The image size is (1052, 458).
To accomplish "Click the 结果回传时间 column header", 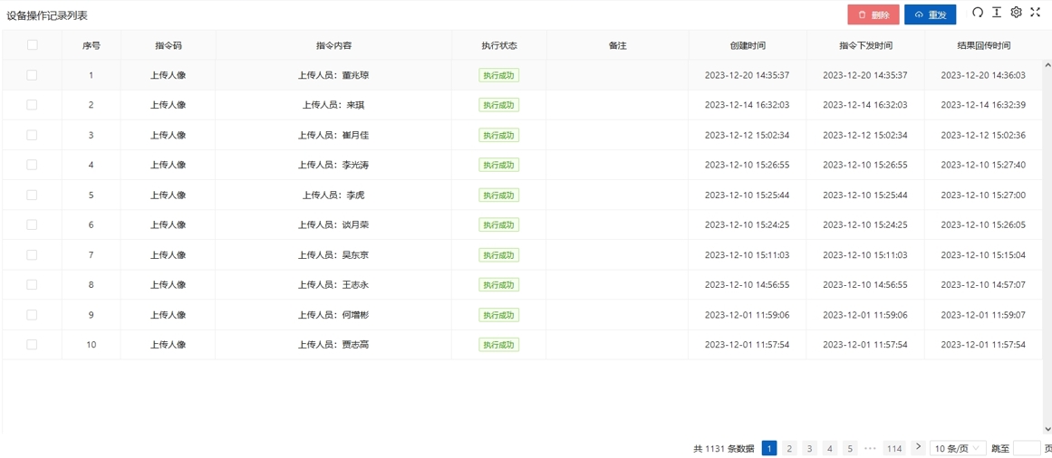I will [x=983, y=45].
